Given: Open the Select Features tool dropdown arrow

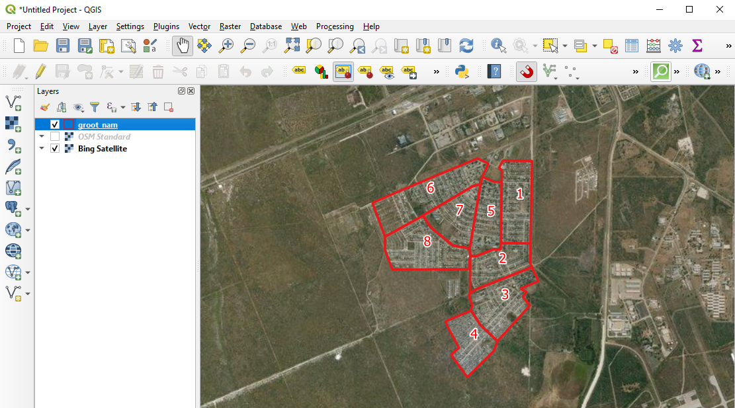Looking at the screenshot, I should pos(564,46).
